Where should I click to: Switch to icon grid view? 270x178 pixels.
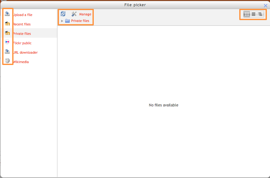point(247,14)
